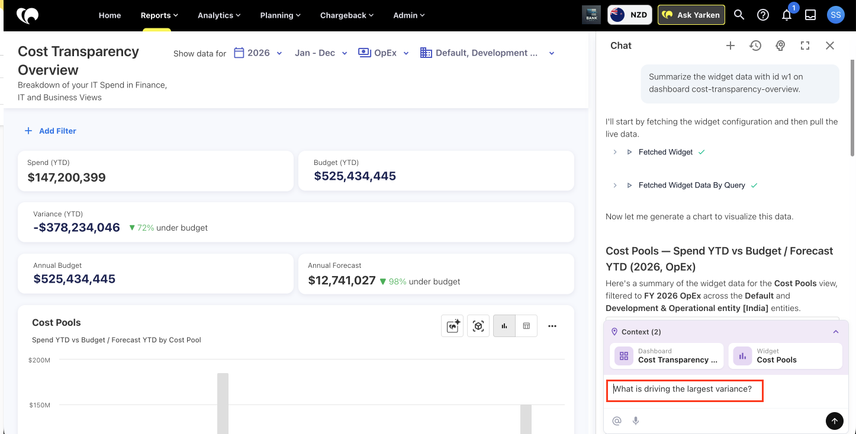Click the tall grey bar in Cost Pools chart
856x434 pixels.
pyautogui.click(x=223, y=403)
